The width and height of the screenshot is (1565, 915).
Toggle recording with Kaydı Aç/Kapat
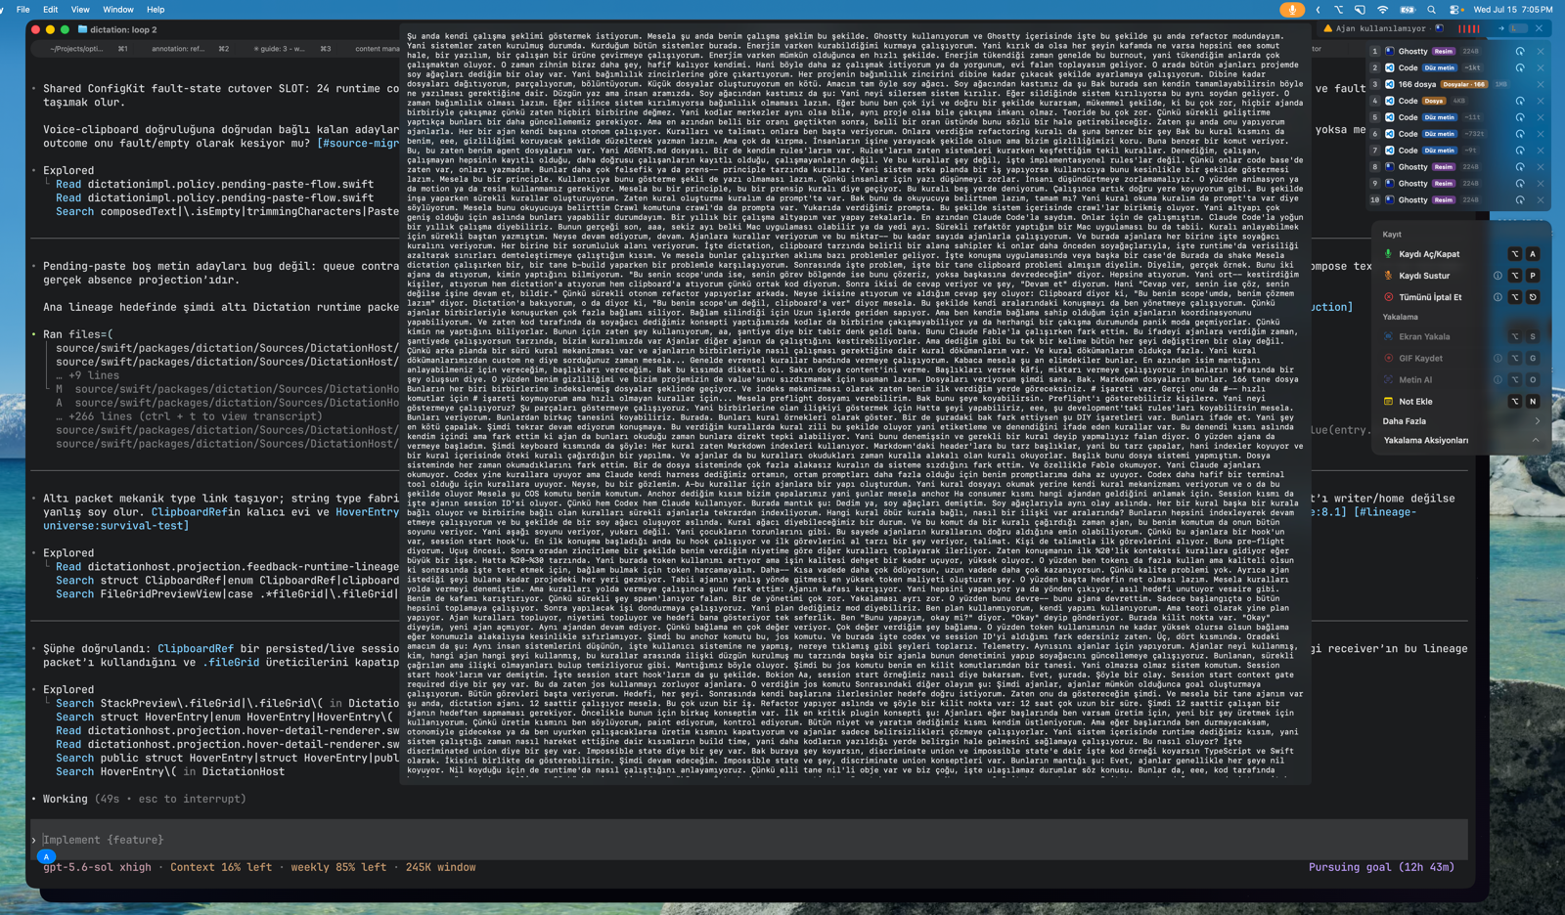click(x=1429, y=254)
